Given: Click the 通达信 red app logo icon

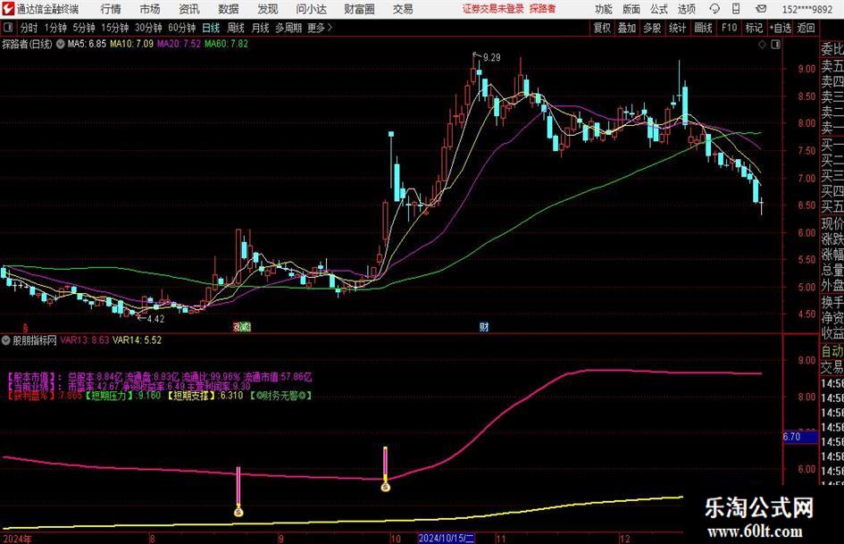Looking at the screenshot, I should [x=8, y=9].
